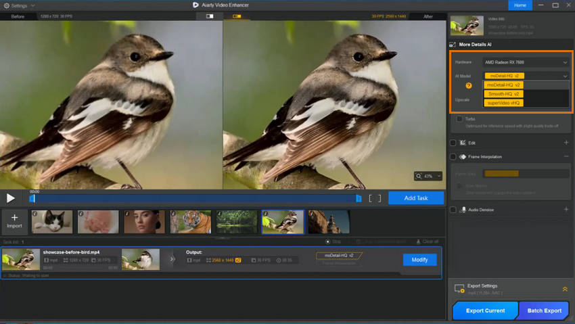Screen dimensions: 575x324
Task: Click the Frame Interpolation diamond icon
Action: tap(463, 157)
